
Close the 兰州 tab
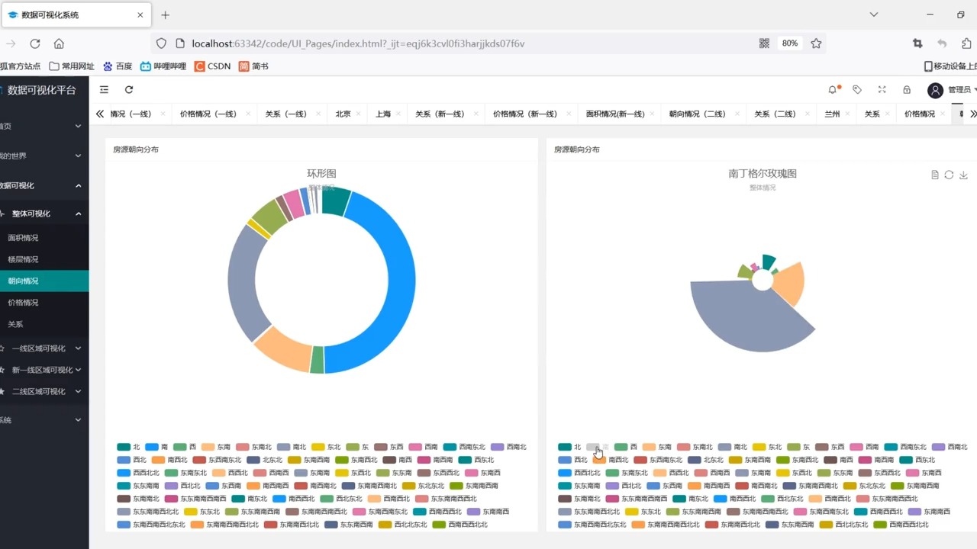point(846,114)
